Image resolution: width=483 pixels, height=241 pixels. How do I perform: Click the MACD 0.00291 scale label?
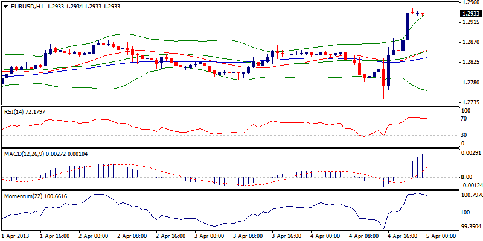tap(470, 154)
